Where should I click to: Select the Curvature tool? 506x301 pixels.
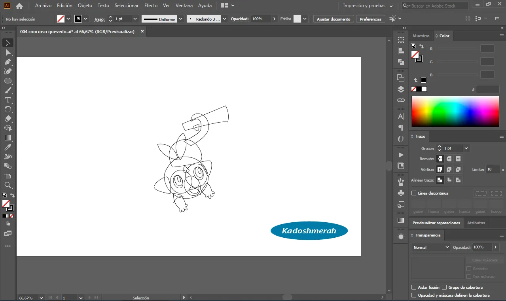pyautogui.click(x=8, y=71)
